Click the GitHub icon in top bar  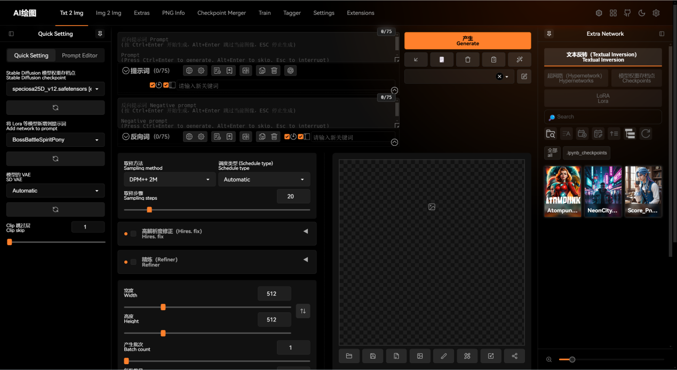click(627, 13)
